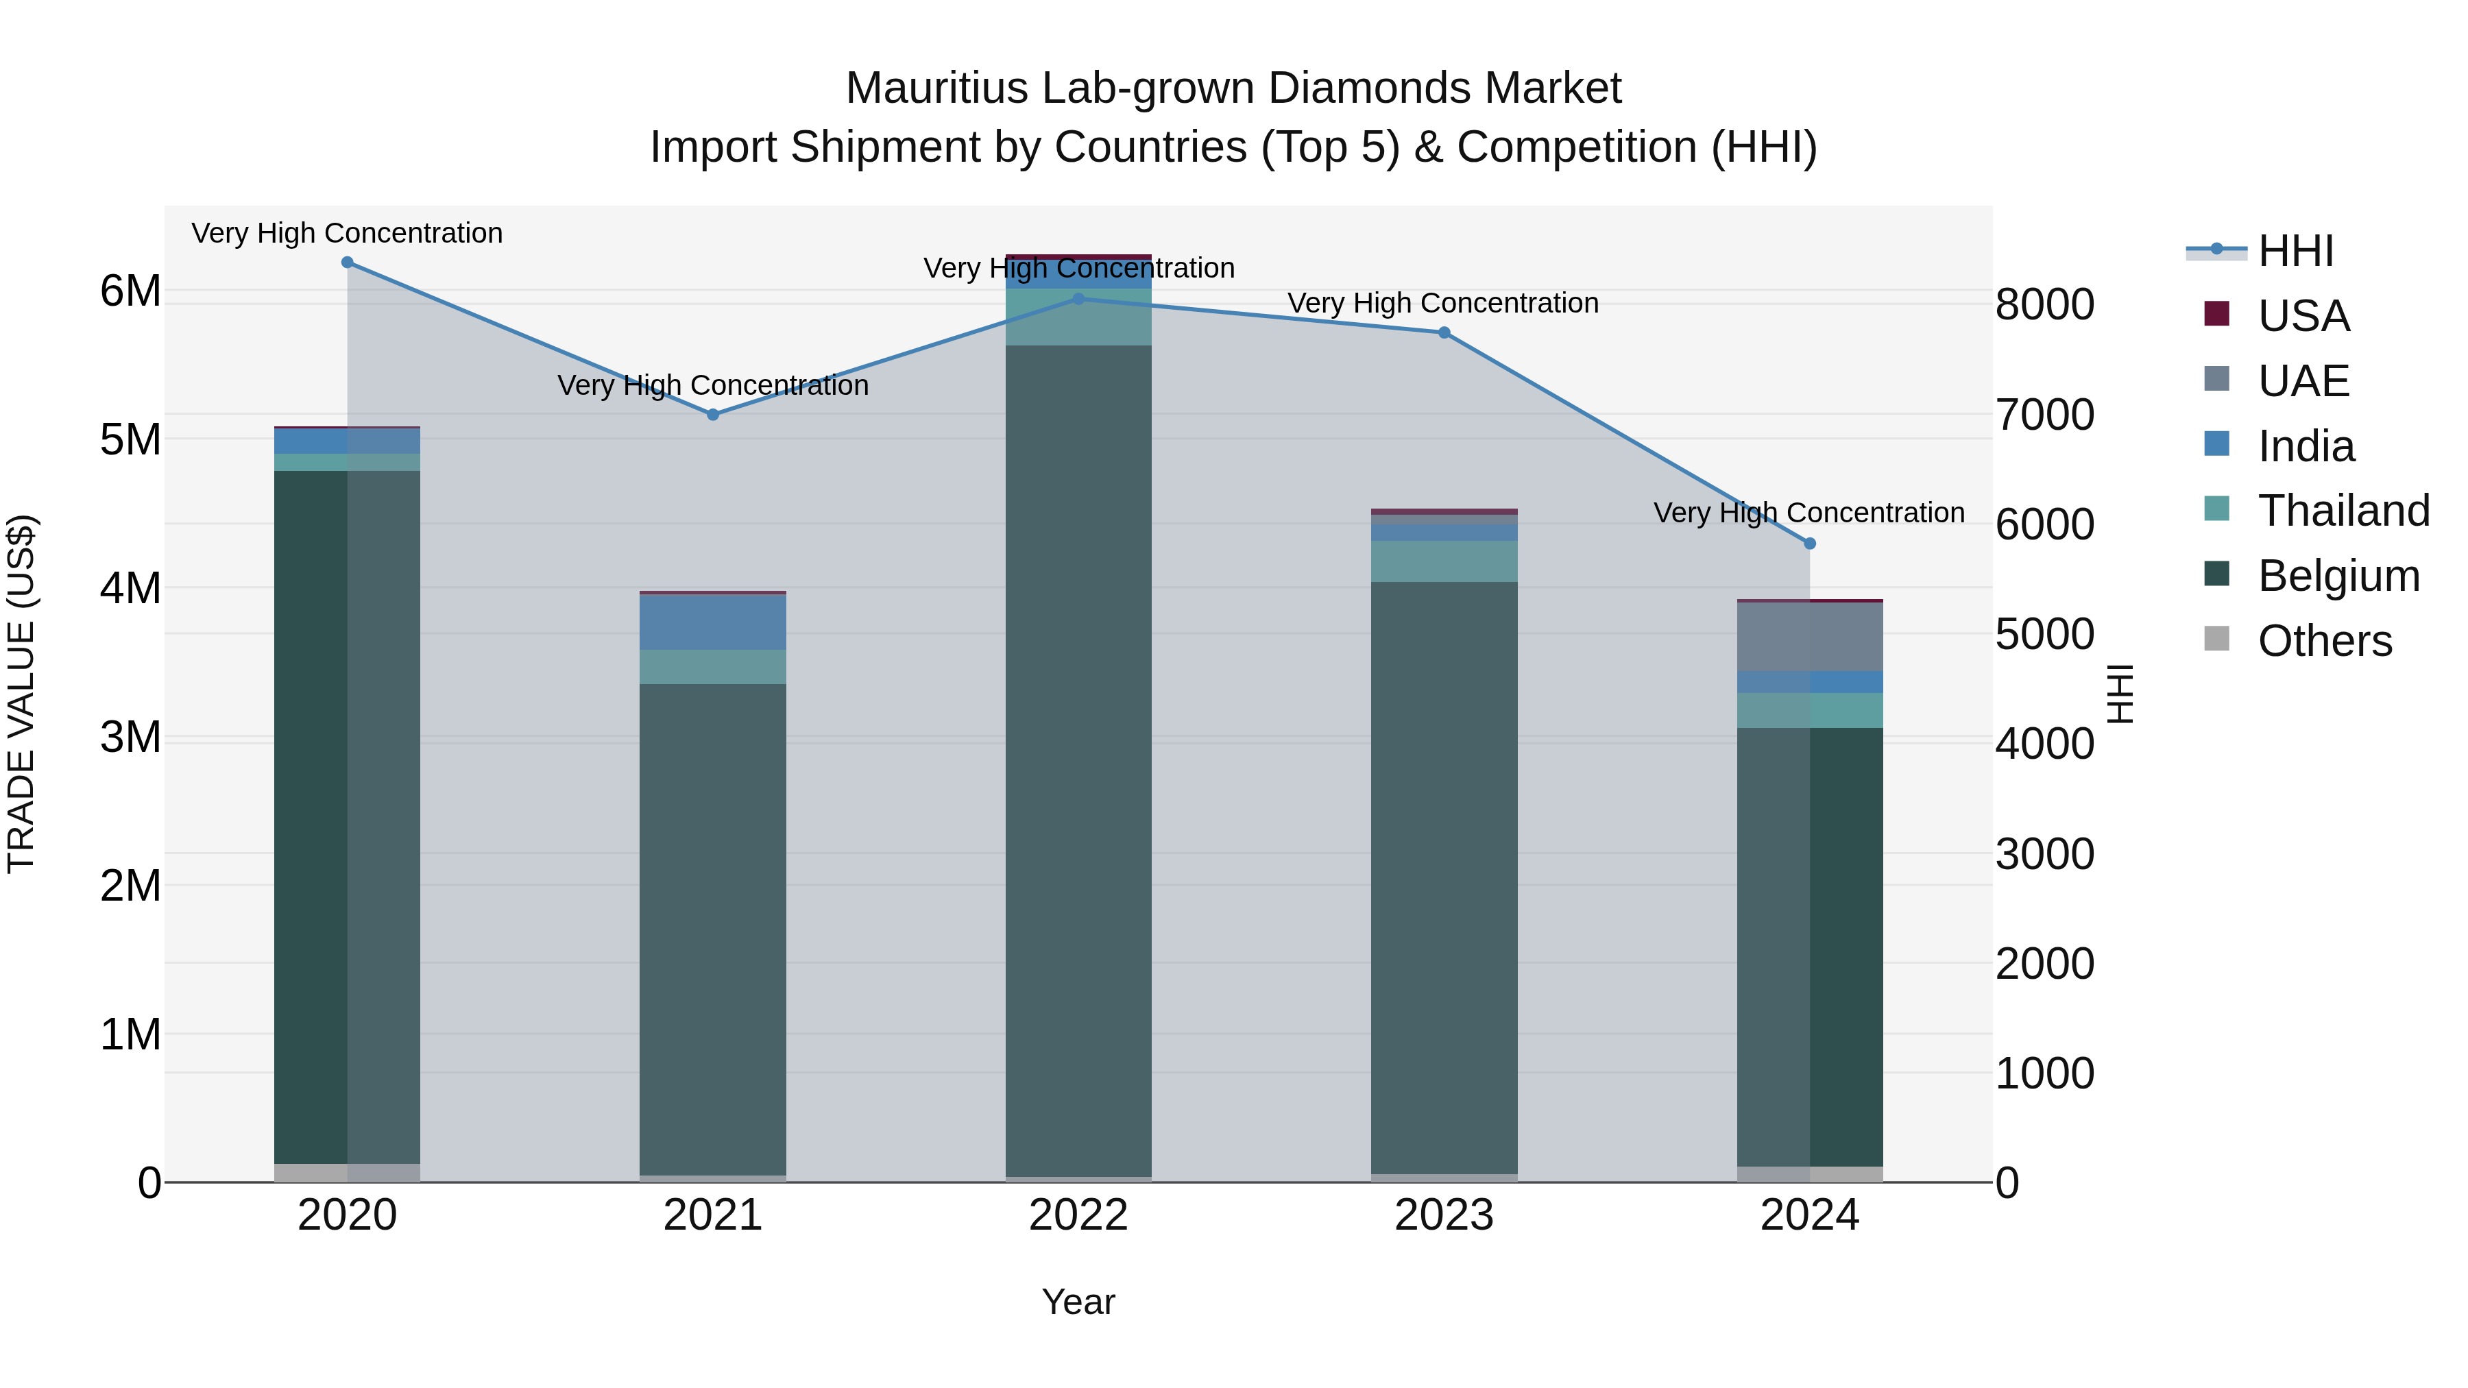Select the 2021 HHI data point

tap(713, 415)
